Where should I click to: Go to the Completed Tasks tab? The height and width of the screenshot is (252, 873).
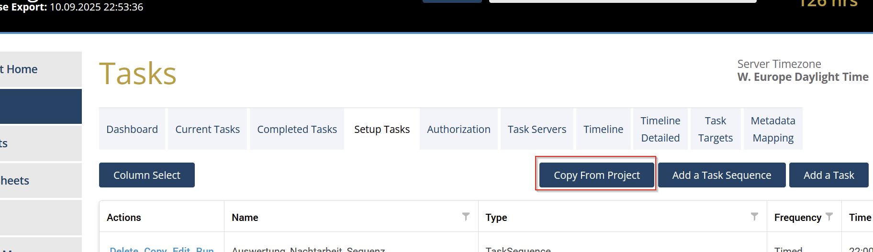(x=297, y=129)
